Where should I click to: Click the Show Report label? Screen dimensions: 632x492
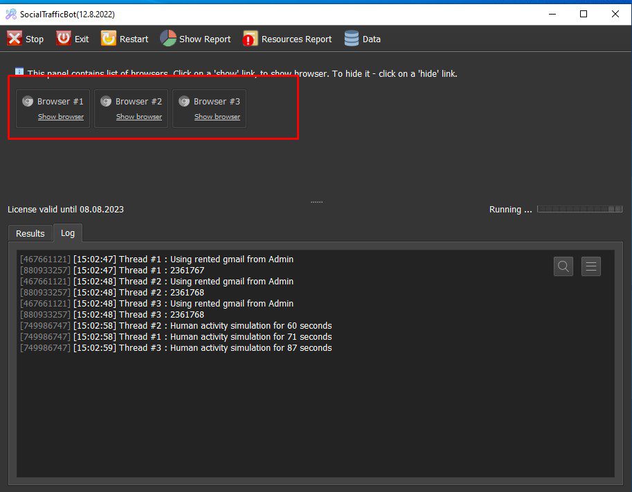click(205, 39)
